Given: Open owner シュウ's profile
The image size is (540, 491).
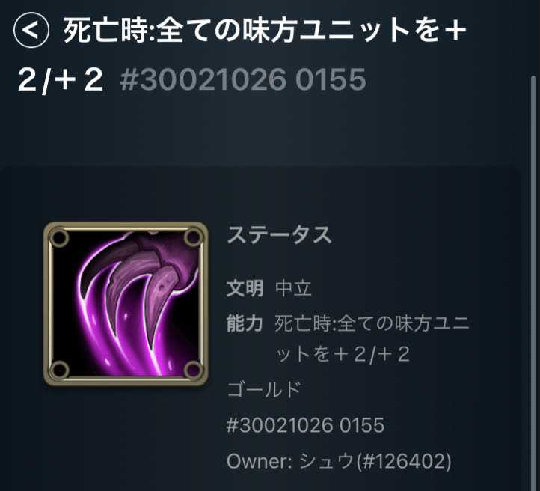Looking at the screenshot, I should click(327, 461).
